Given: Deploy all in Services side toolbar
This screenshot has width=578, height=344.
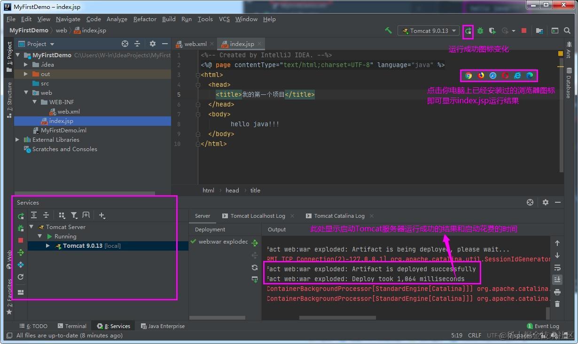Looking at the screenshot, I should point(21,252).
